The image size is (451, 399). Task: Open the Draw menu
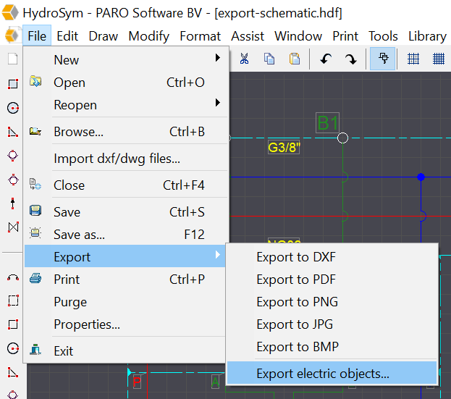(104, 36)
